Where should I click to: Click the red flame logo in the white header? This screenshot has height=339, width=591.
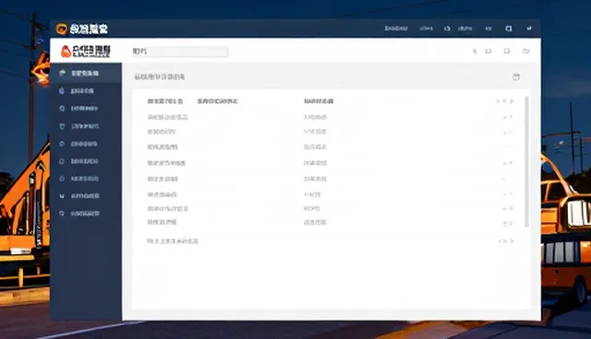pyautogui.click(x=66, y=51)
